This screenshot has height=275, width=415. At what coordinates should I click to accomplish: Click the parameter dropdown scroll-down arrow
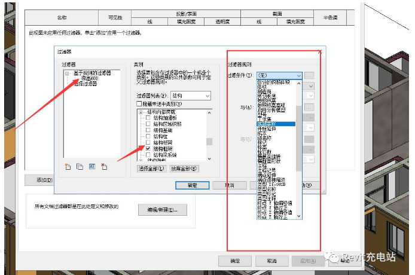point(299,216)
